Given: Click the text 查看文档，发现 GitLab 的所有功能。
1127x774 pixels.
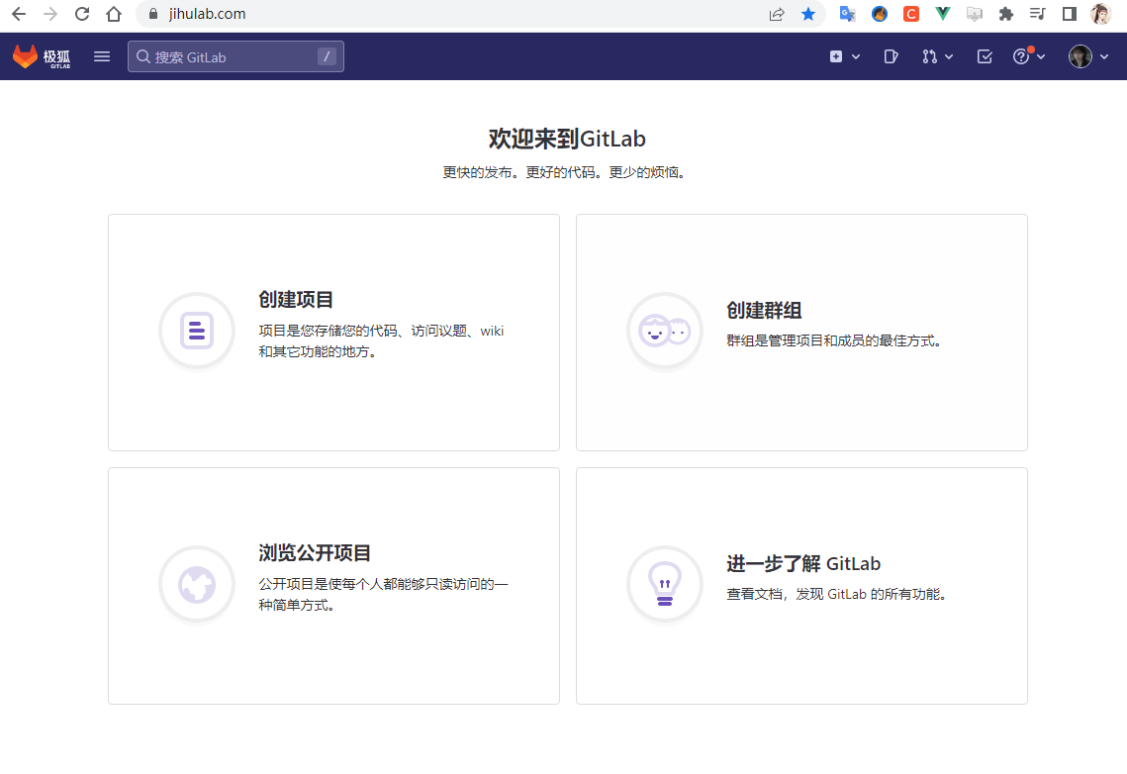Looking at the screenshot, I should pyautogui.click(x=839, y=594).
